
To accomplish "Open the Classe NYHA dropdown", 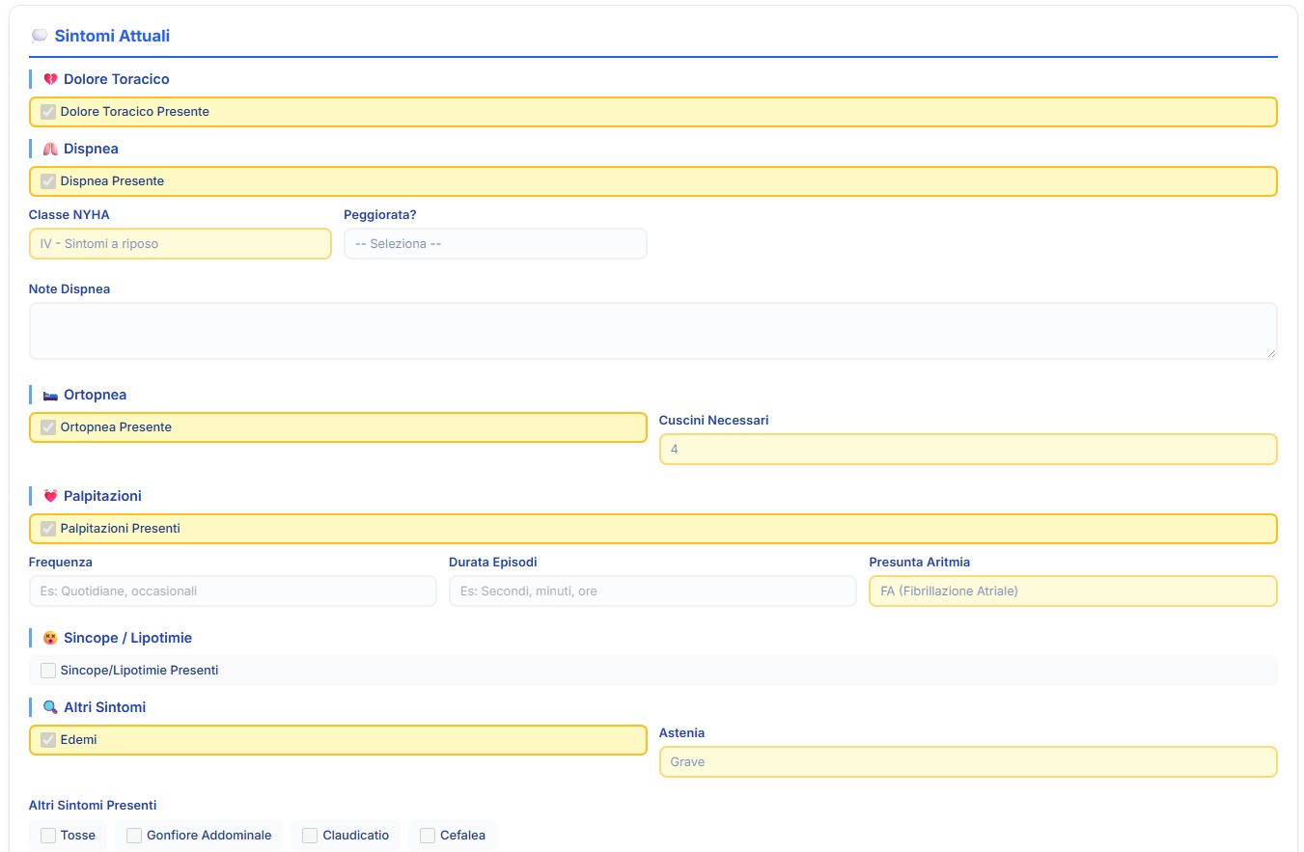I will (x=180, y=244).
